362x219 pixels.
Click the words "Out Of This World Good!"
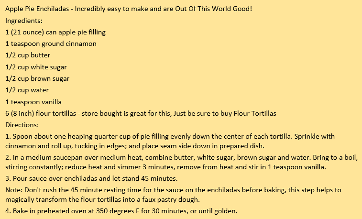pos(214,9)
